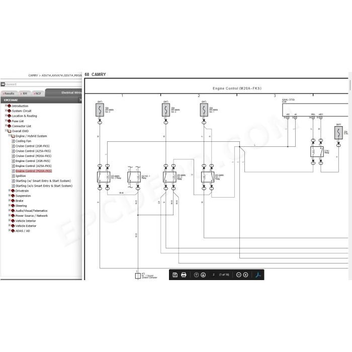
Task: Zoom out using the minus icon
Action: (x=239, y=275)
